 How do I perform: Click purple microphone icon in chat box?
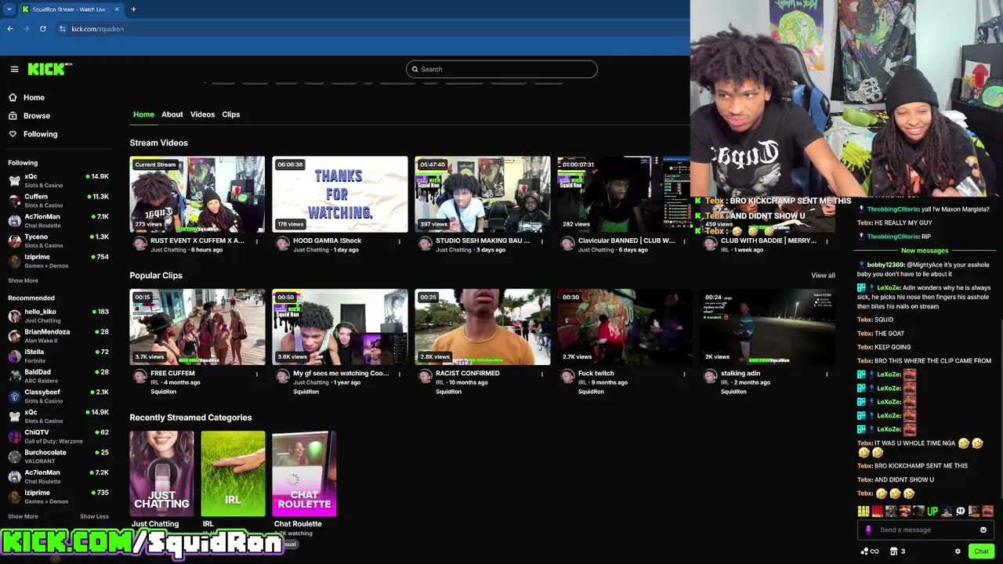868,530
